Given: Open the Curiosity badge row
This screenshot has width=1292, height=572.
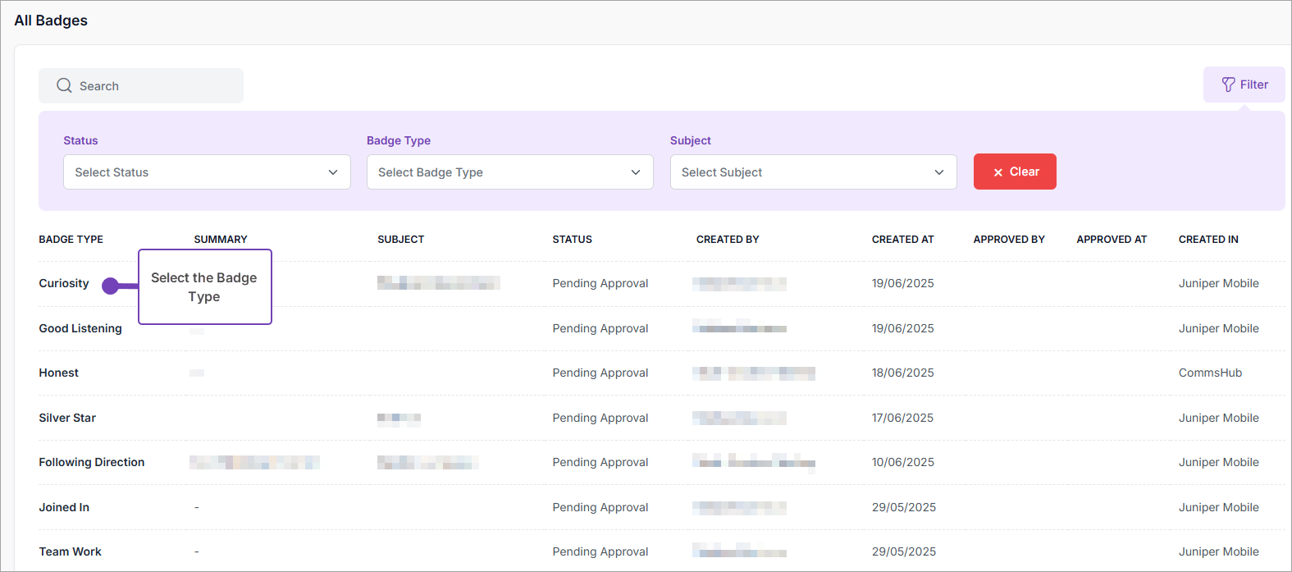Looking at the screenshot, I should click(x=64, y=283).
